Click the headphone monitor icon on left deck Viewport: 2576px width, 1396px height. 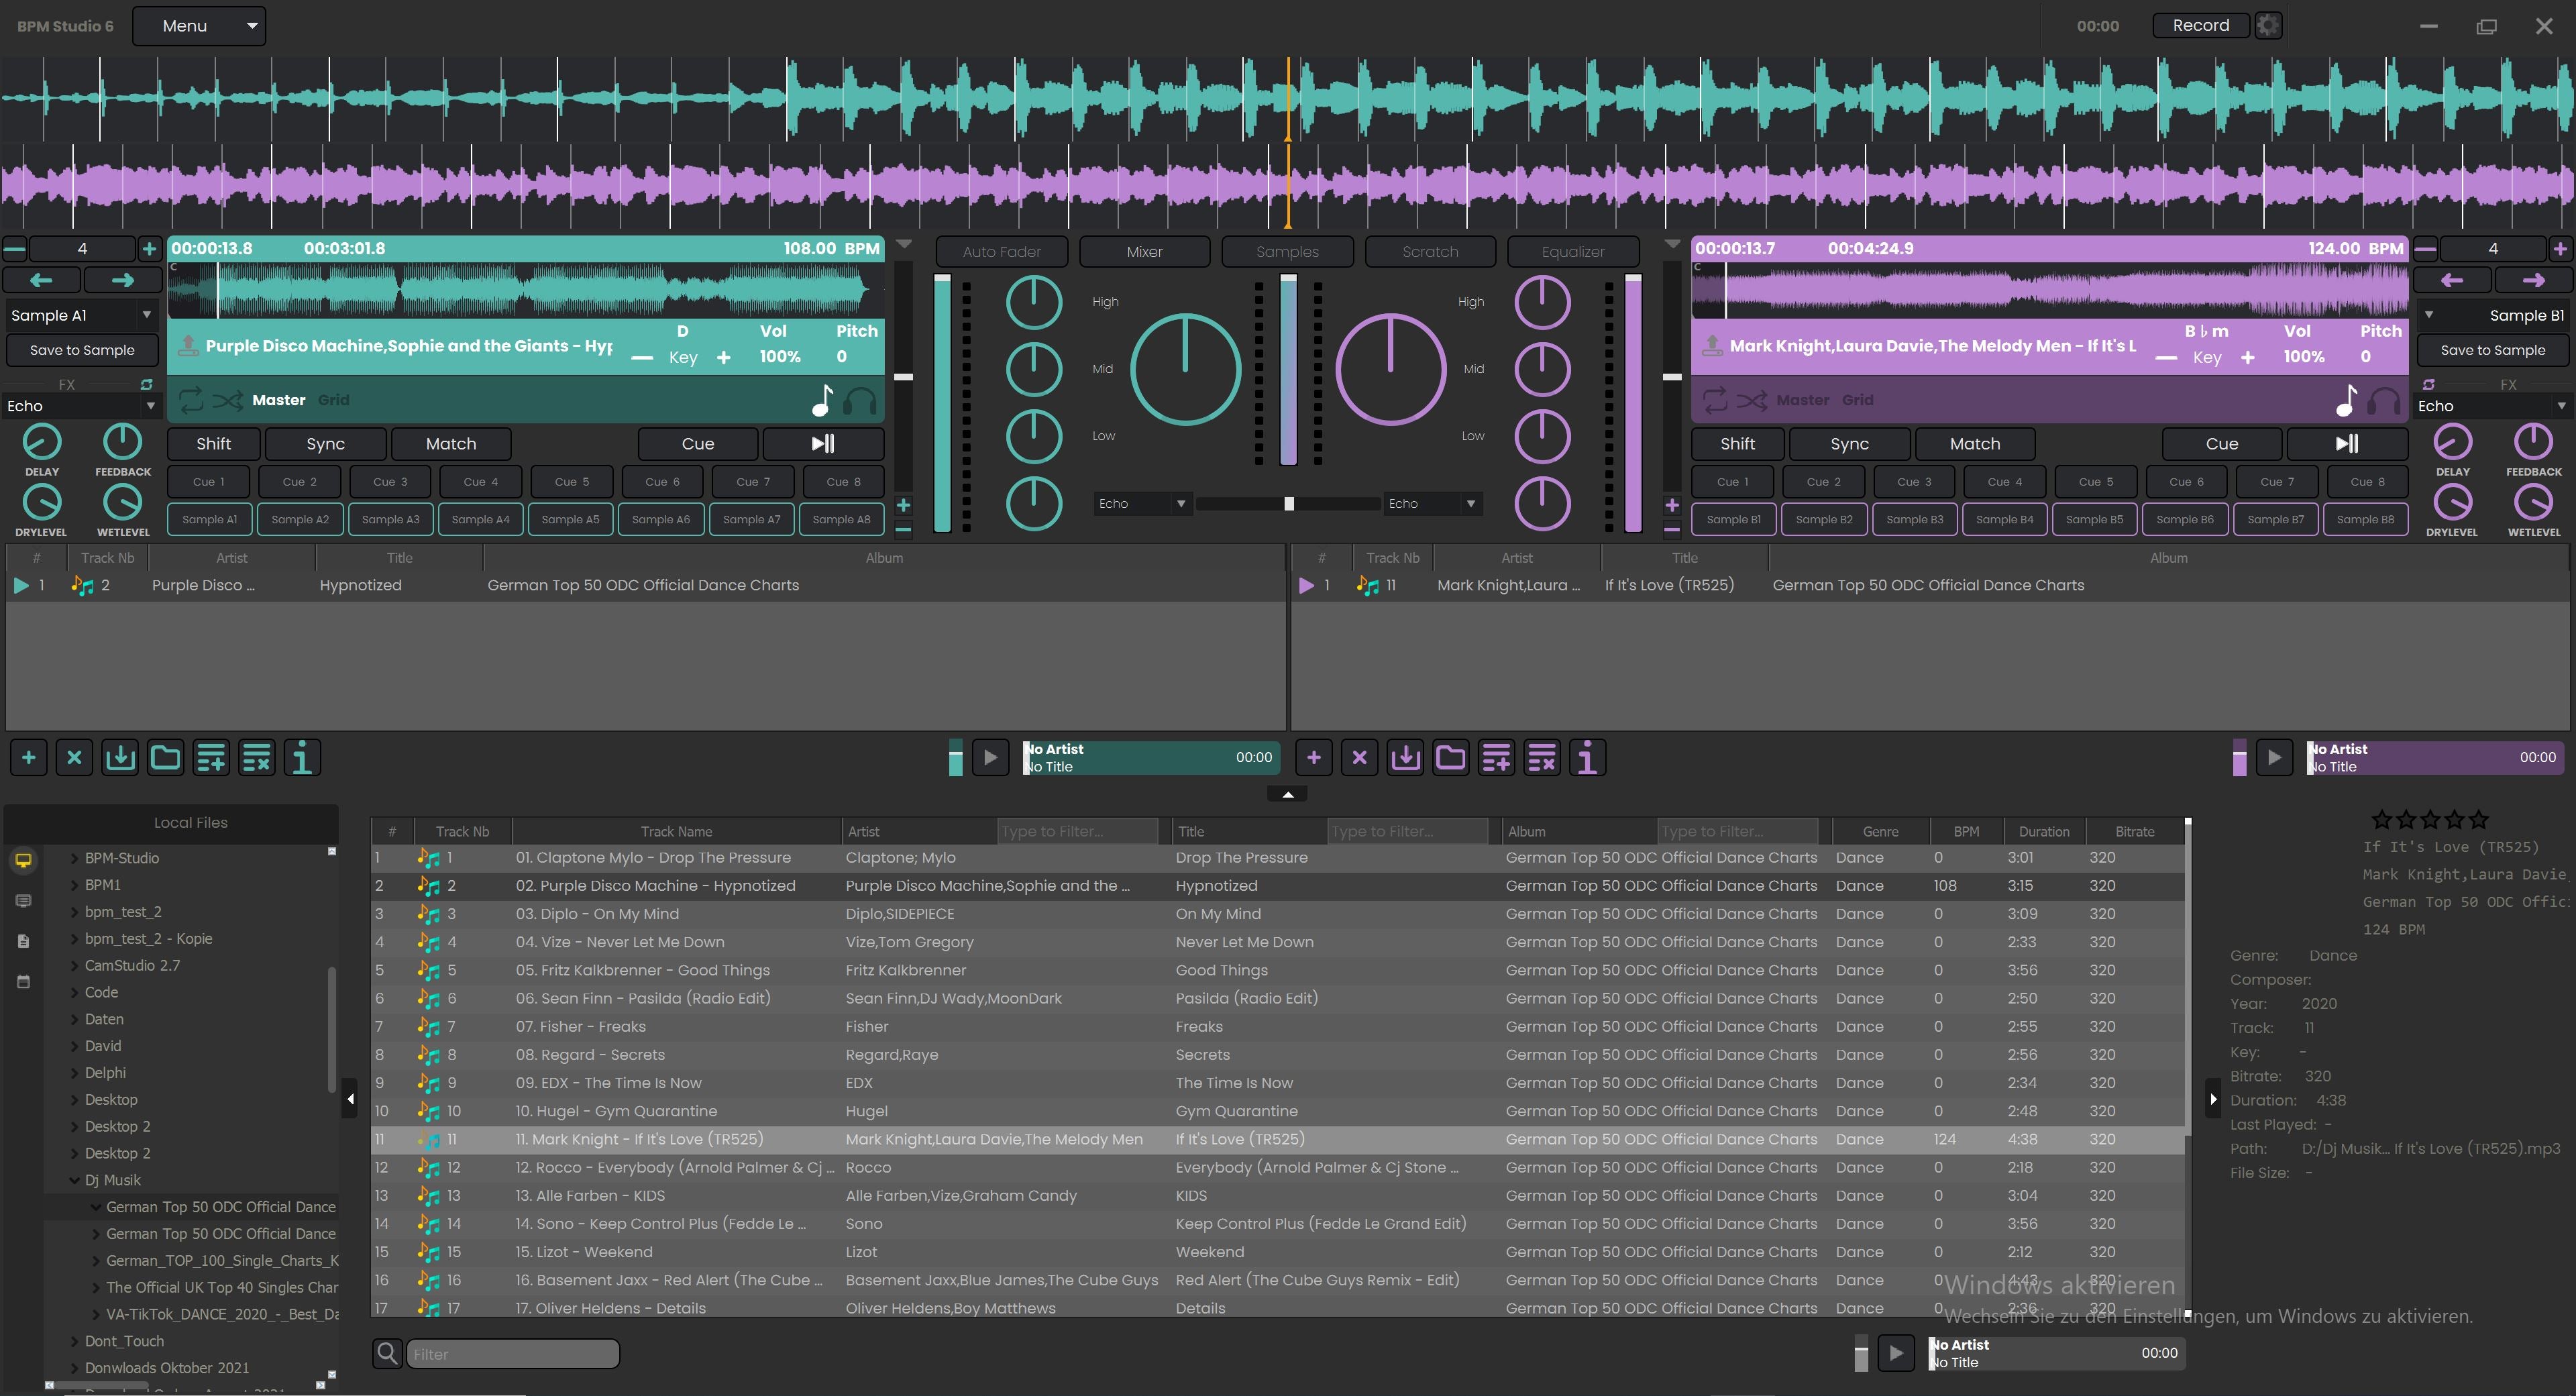pos(862,400)
